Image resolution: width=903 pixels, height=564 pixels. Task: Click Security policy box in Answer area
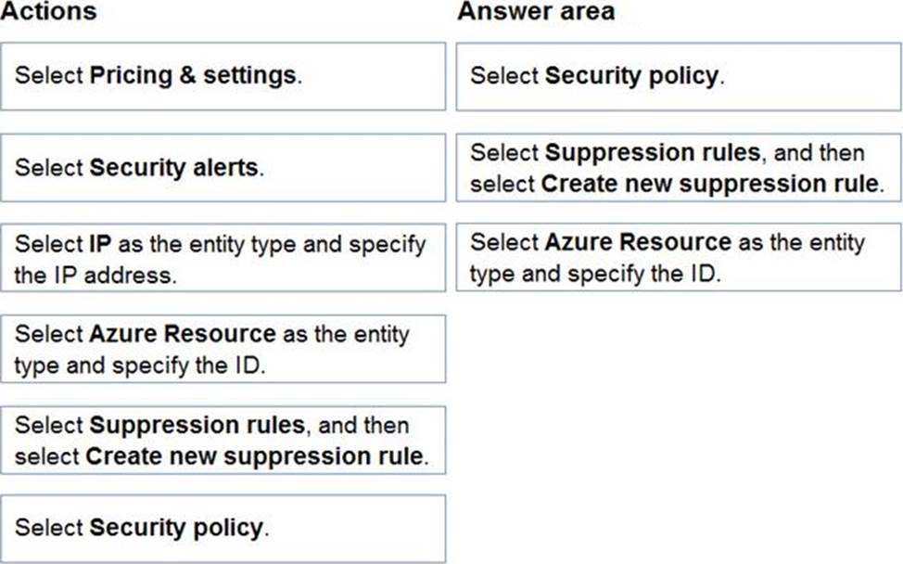678,76
